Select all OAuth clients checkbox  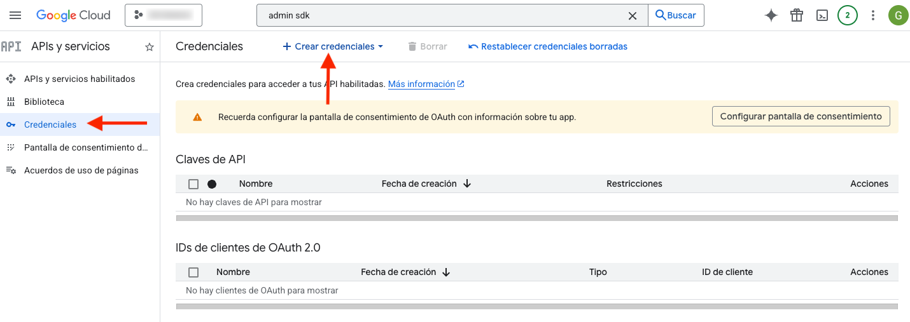click(193, 272)
